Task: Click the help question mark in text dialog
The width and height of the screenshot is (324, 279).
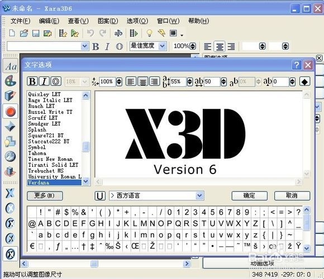Action: (297, 65)
